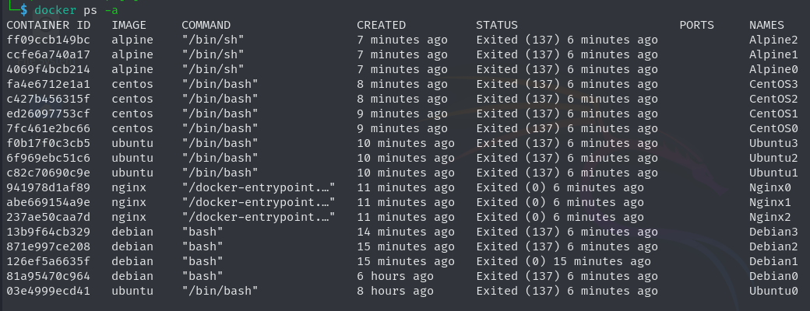
Task: Select container ID fa4e6712e1a1
Action: click(x=48, y=84)
